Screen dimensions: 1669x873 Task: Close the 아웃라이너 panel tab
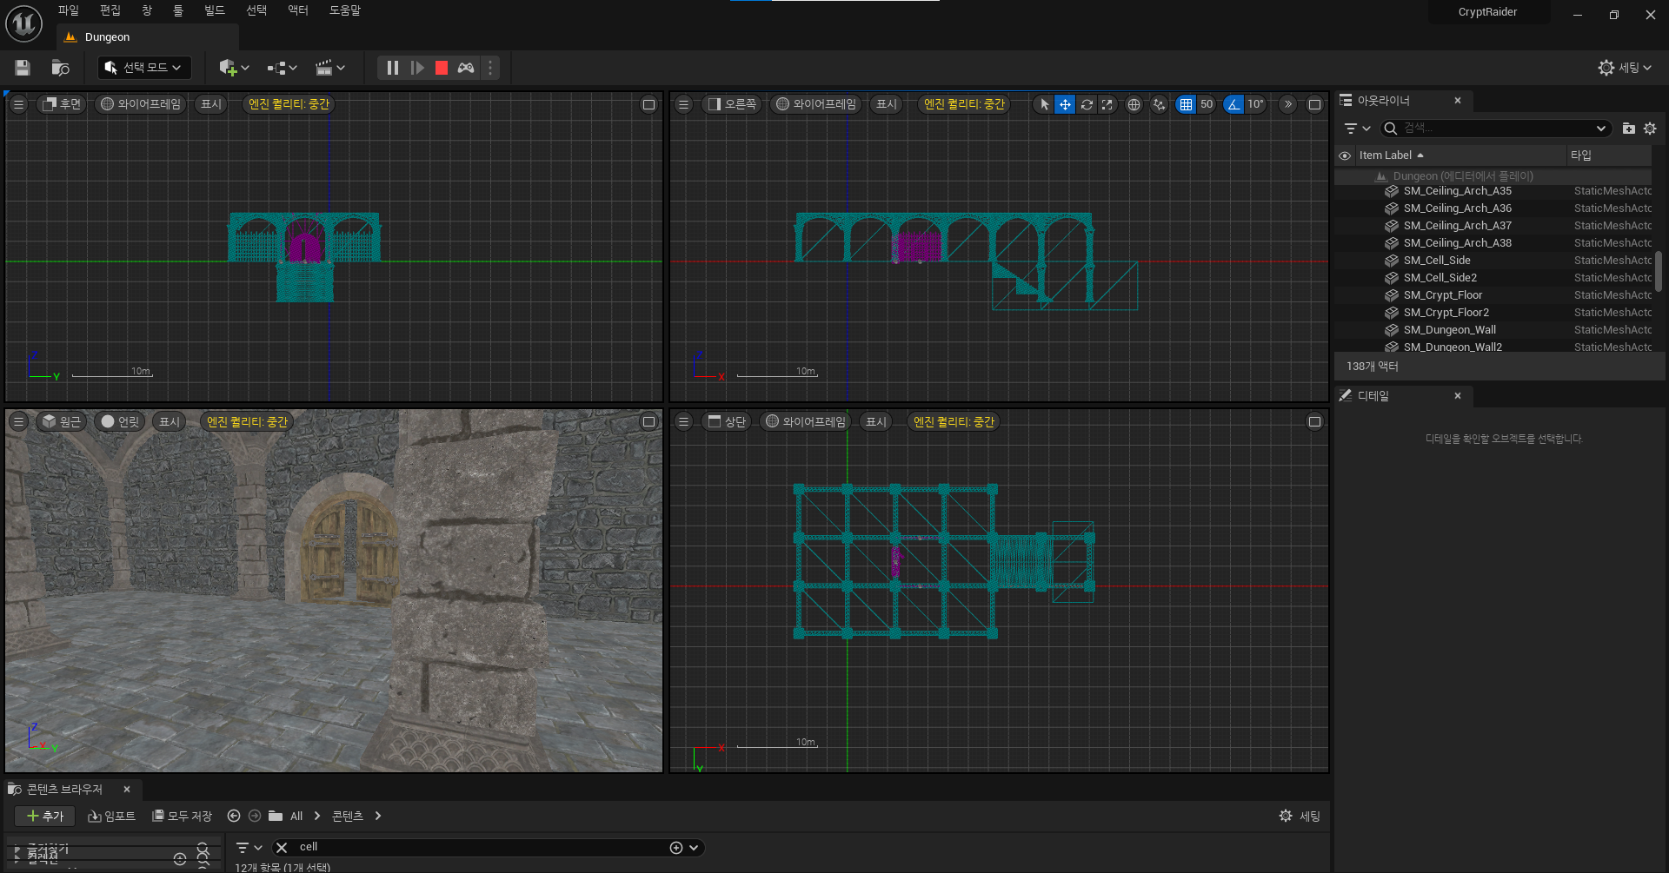[1458, 101]
